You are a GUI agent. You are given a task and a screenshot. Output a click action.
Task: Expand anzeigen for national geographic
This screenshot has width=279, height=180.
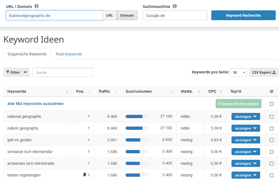[x=246, y=116]
